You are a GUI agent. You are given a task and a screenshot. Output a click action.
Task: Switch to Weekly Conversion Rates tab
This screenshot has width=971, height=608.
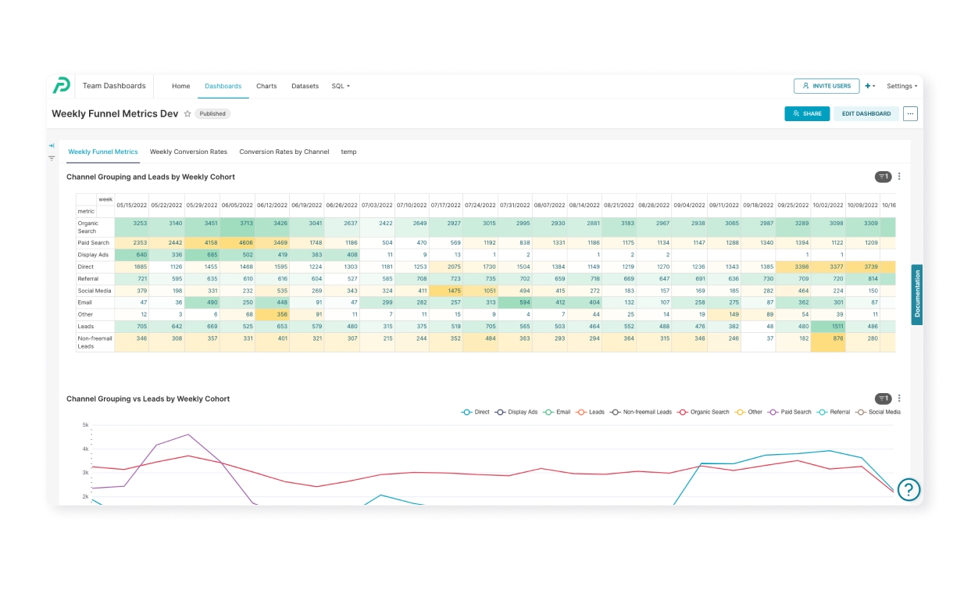188,152
